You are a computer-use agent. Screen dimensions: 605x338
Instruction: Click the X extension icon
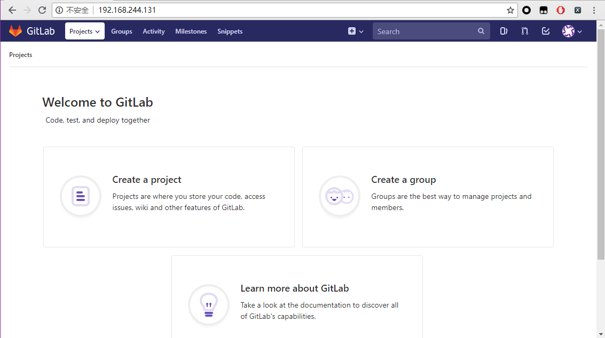click(578, 10)
